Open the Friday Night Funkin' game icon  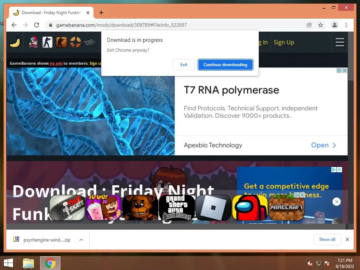(x=33, y=42)
